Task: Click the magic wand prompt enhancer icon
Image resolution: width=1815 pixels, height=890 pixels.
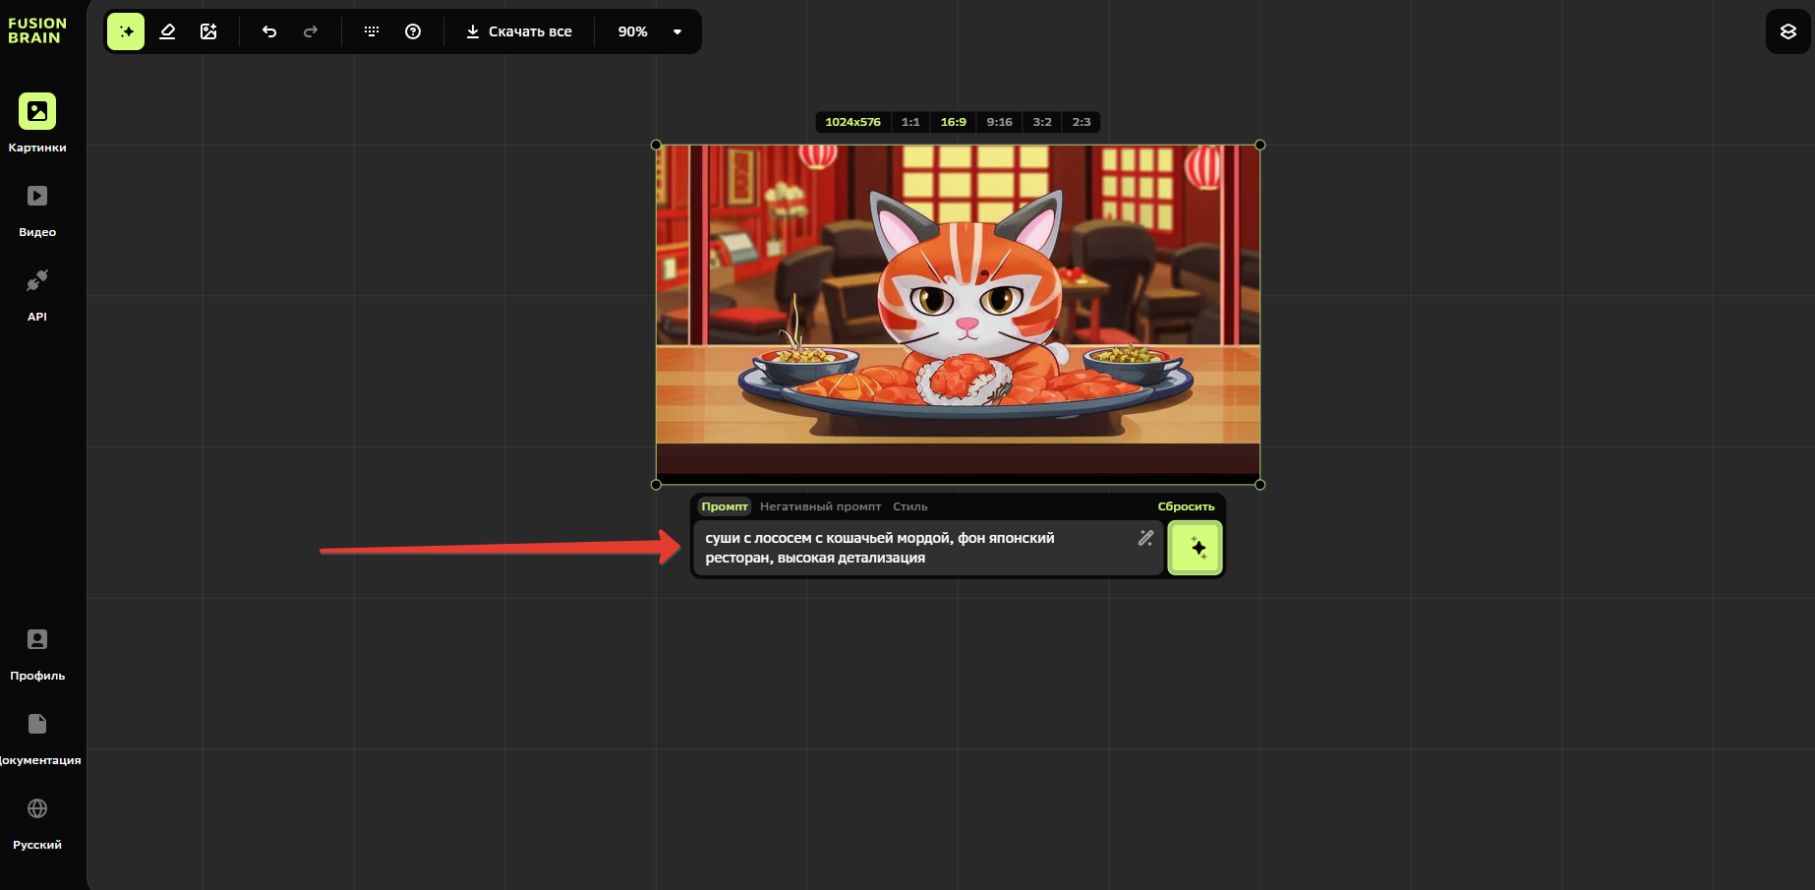Action: point(1145,538)
